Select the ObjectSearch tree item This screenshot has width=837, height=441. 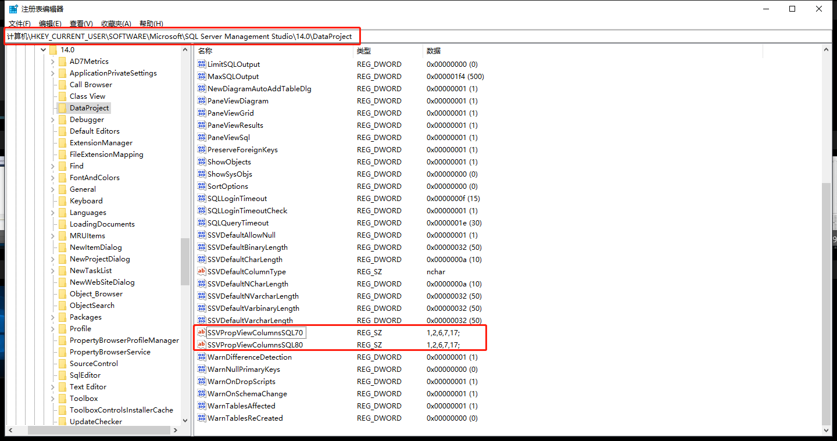92,306
